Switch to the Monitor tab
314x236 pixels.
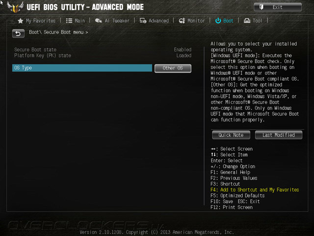[x=192, y=21]
